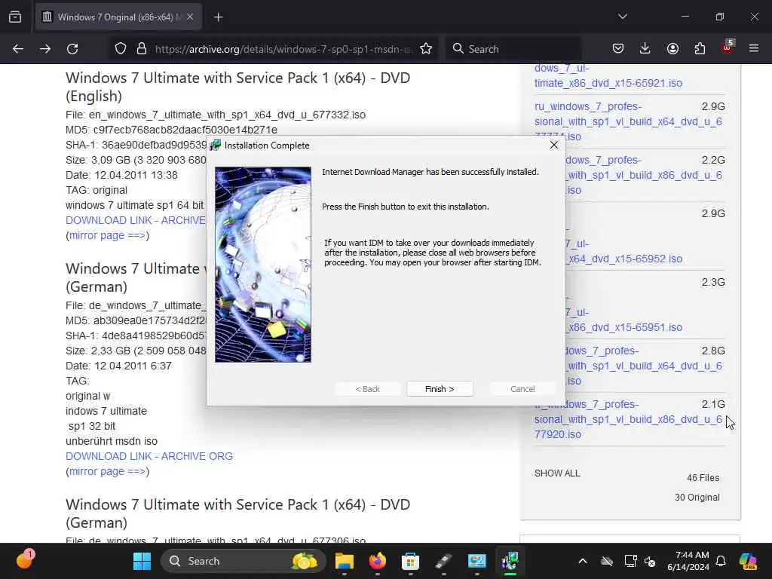Viewport: 772px width, 579px height.
Task: Click the cloud sync icon in the system tray
Action: [x=607, y=561]
